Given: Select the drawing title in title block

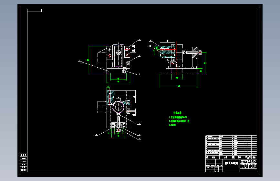Looking at the screenshot, I should click(x=231, y=163).
